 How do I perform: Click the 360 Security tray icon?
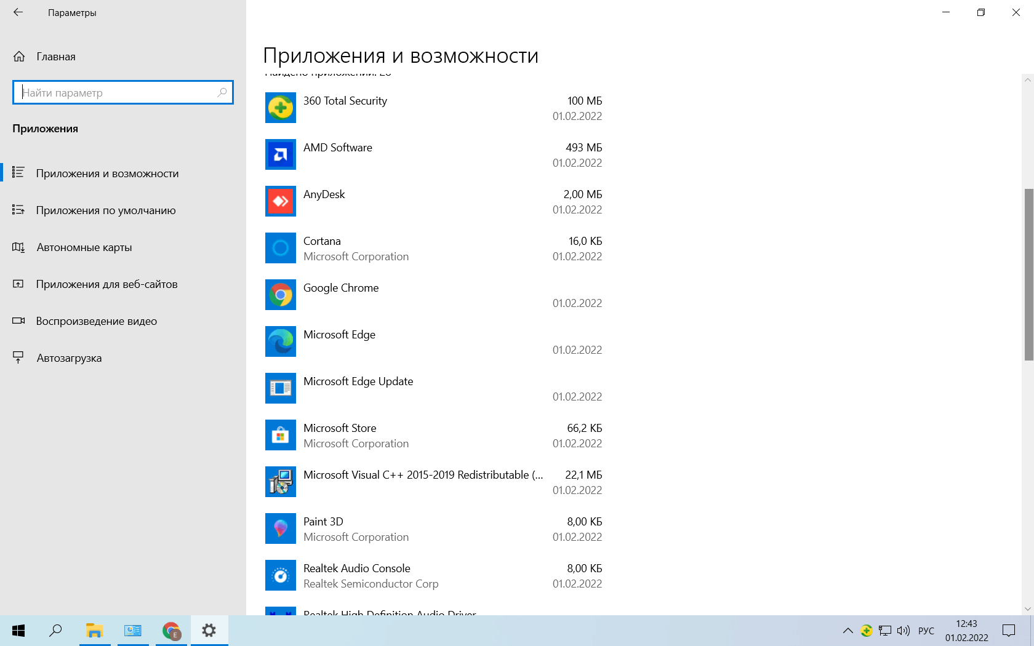click(x=867, y=631)
